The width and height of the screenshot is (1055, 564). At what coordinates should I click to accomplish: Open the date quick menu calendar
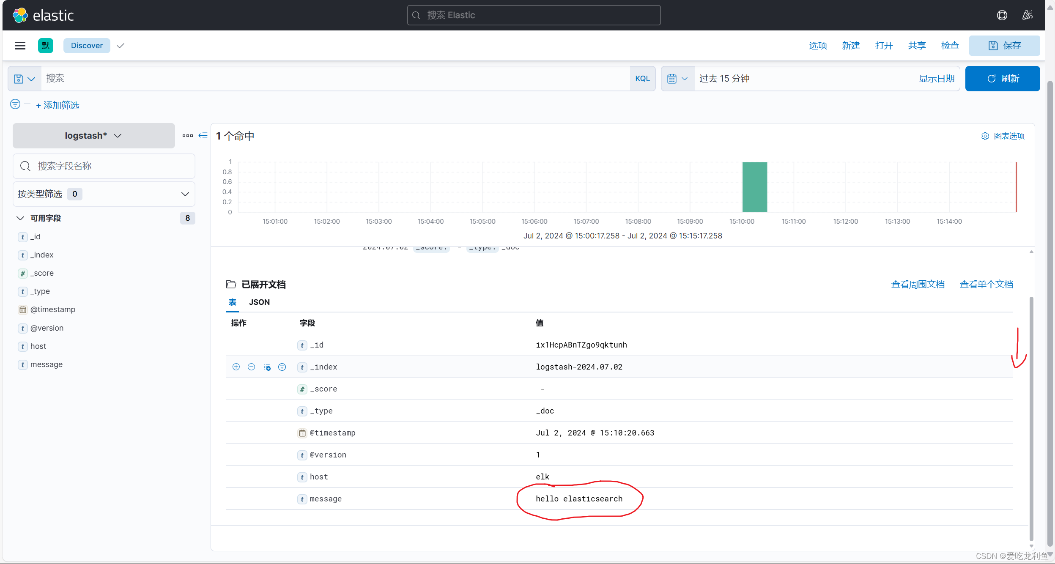[x=677, y=79]
